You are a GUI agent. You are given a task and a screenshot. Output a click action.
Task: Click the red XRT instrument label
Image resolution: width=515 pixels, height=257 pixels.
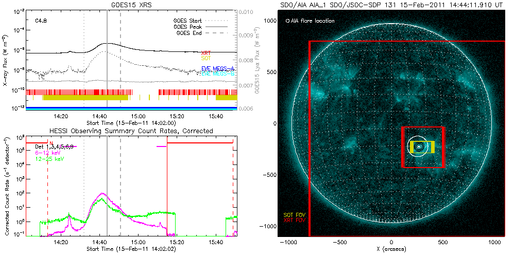[x=205, y=53]
